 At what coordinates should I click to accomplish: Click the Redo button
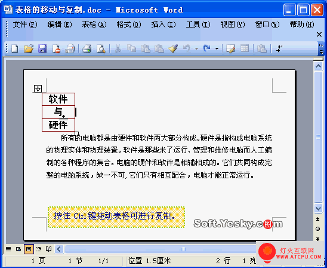[207, 48]
